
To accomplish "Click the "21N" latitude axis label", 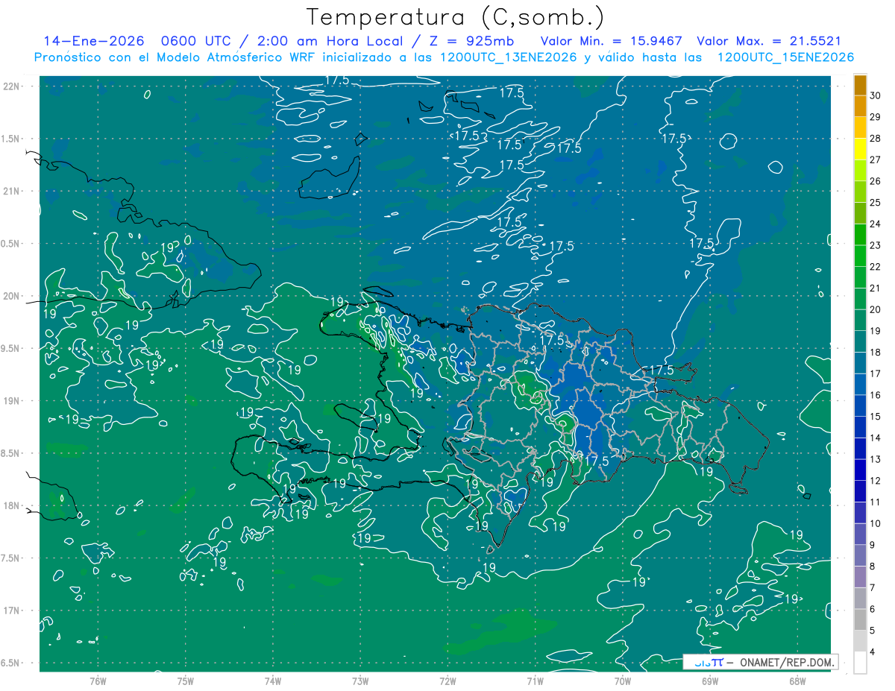I will (12, 191).
